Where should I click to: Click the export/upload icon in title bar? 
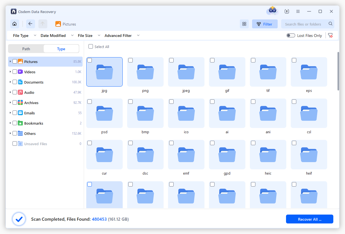tap(287, 11)
